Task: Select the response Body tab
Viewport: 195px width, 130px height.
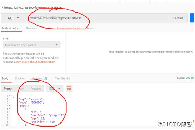Action: 5,78
